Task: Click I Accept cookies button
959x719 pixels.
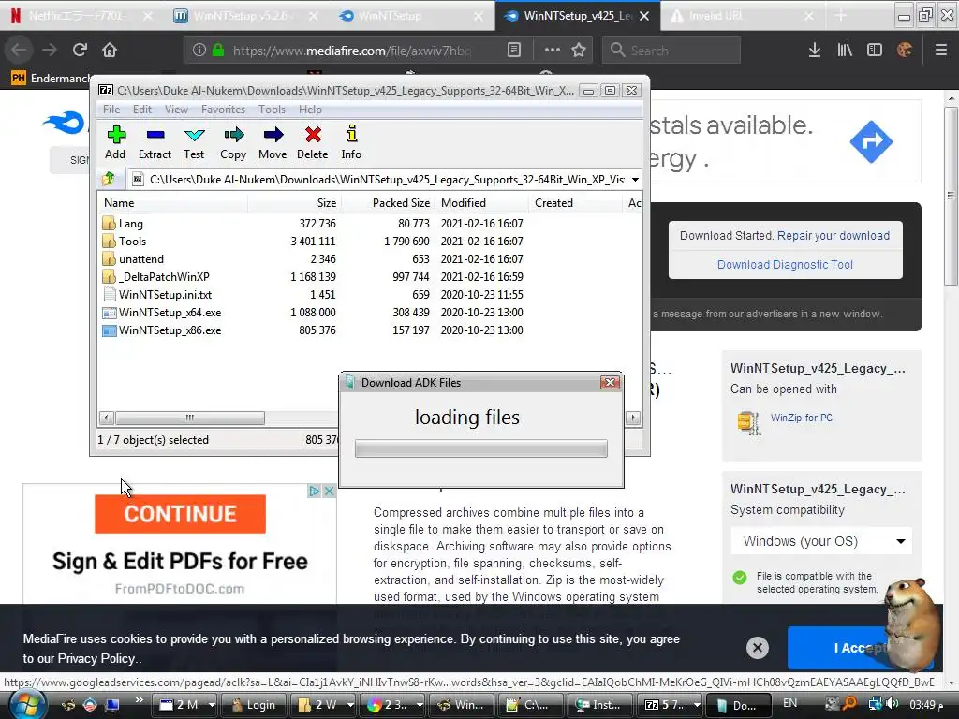Action: point(860,648)
